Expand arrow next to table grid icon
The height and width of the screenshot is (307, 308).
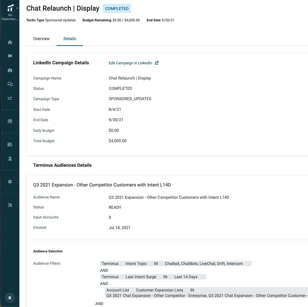coord(17,122)
